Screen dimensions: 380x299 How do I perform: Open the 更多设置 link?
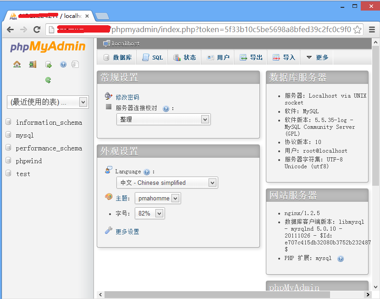(x=127, y=232)
